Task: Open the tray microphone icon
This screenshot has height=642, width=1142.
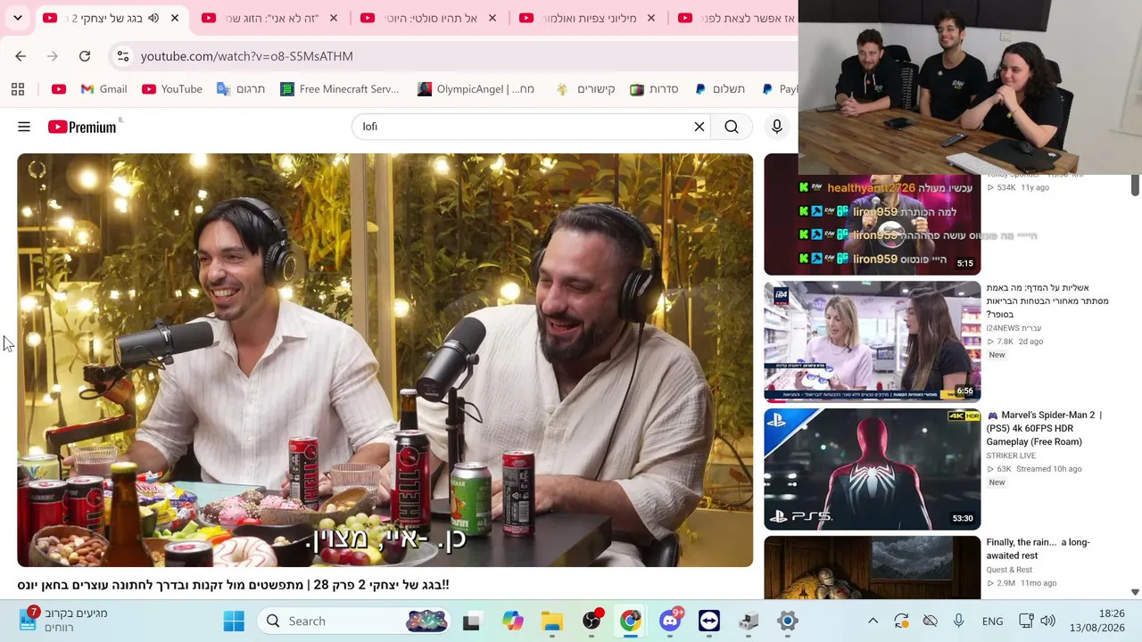Action: 958,621
